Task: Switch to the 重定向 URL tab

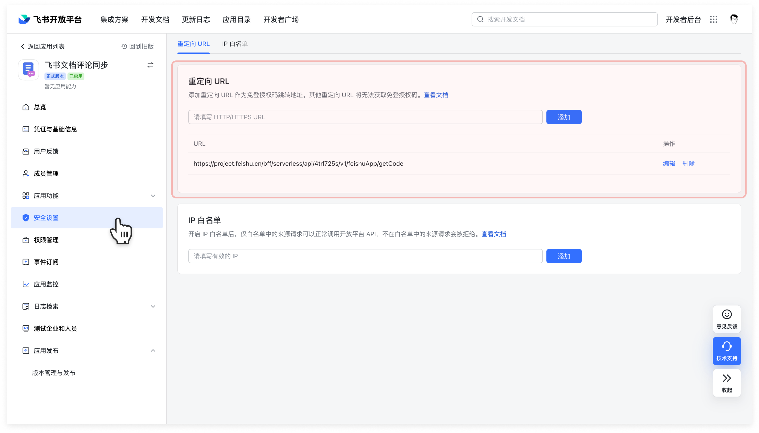Action: tap(193, 44)
